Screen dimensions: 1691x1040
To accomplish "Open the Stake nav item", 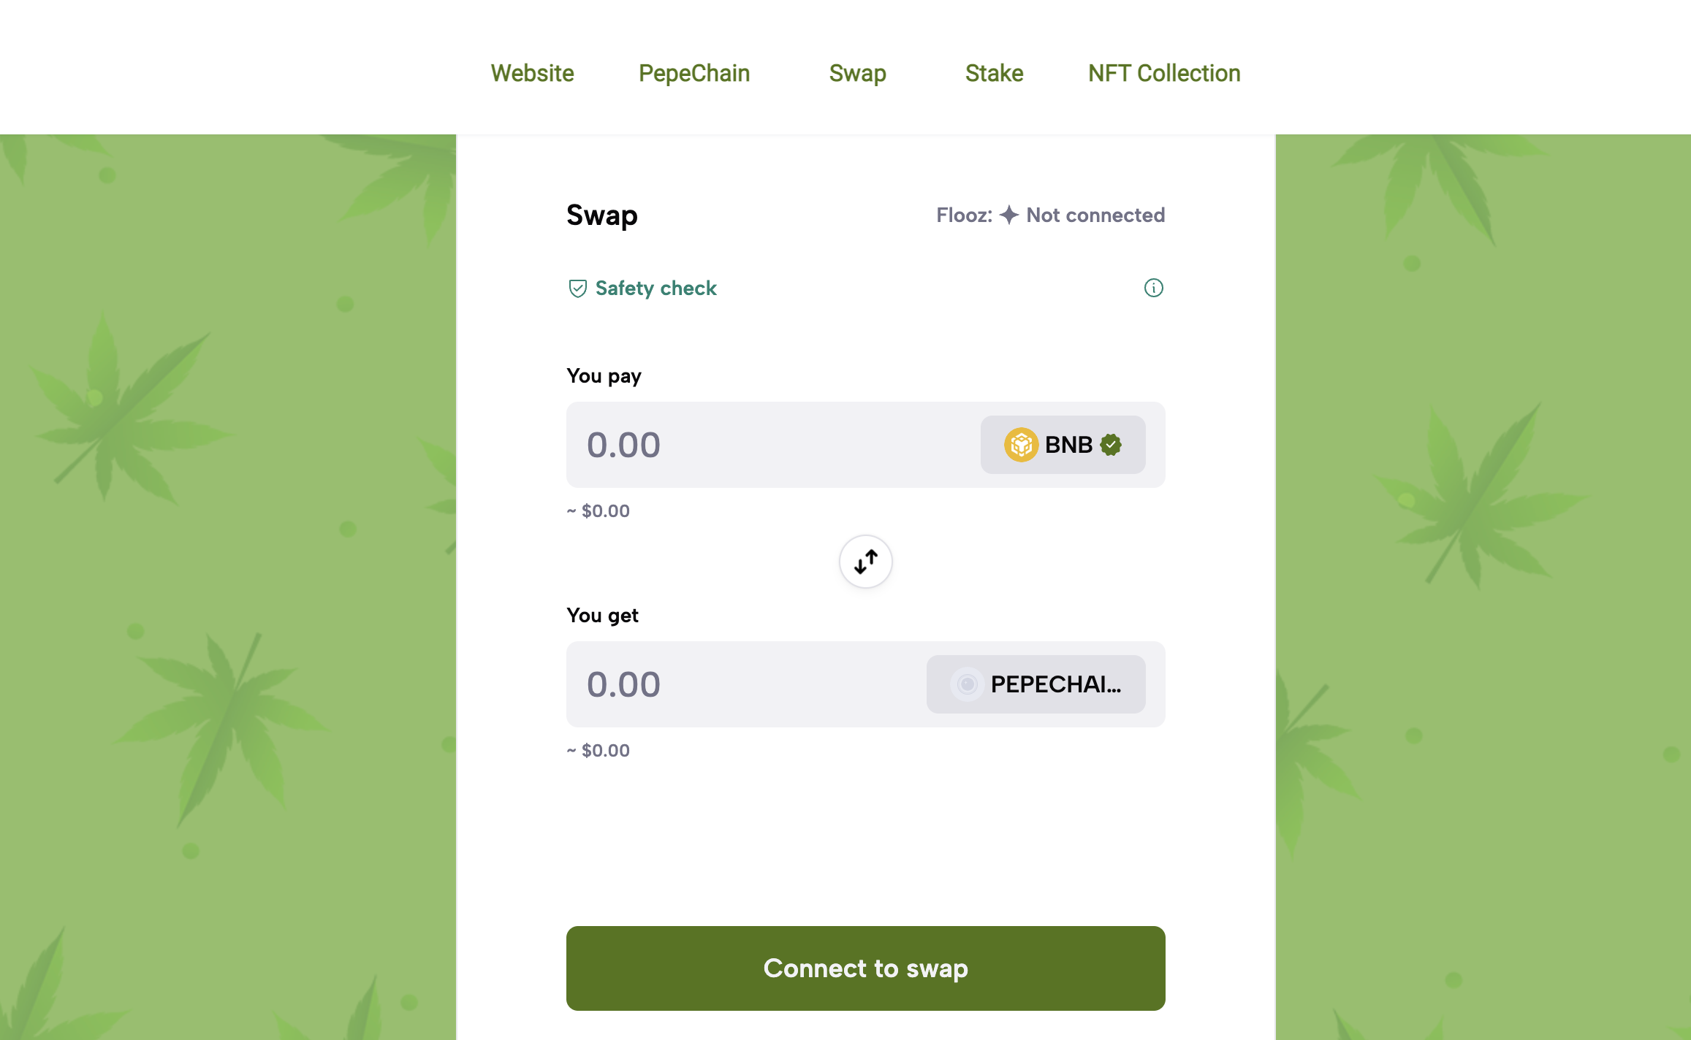I will click(x=994, y=73).
